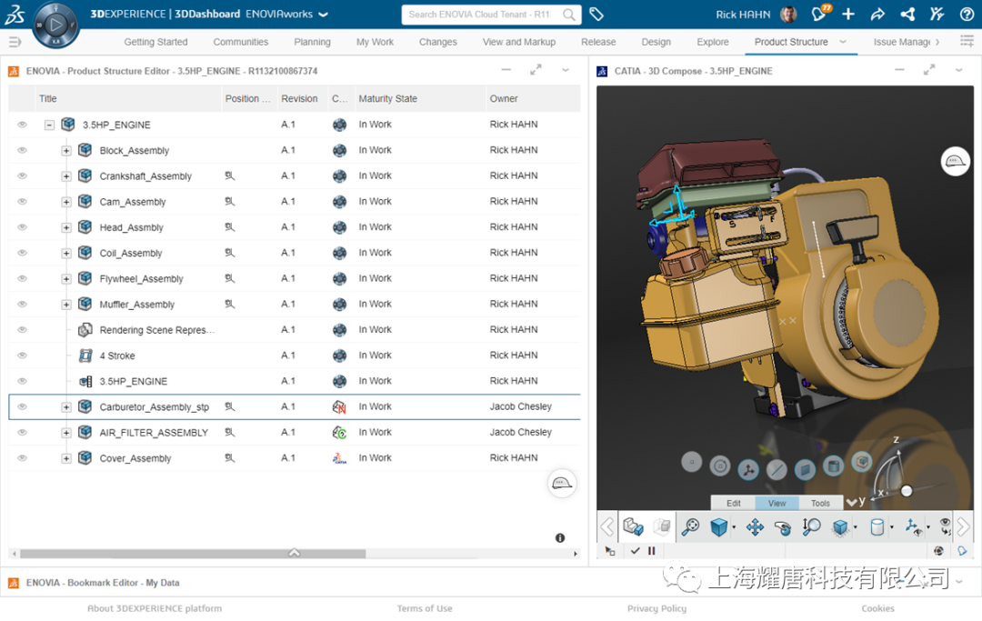Open the social network sharing icon
This screenshot has height=621, width=982.
point(907,14)
